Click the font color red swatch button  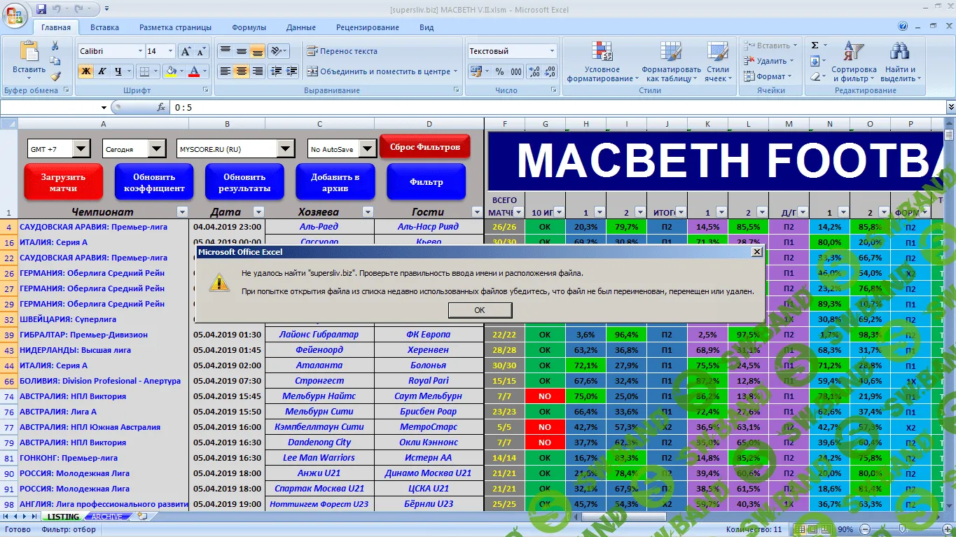(x=194, y=71)
